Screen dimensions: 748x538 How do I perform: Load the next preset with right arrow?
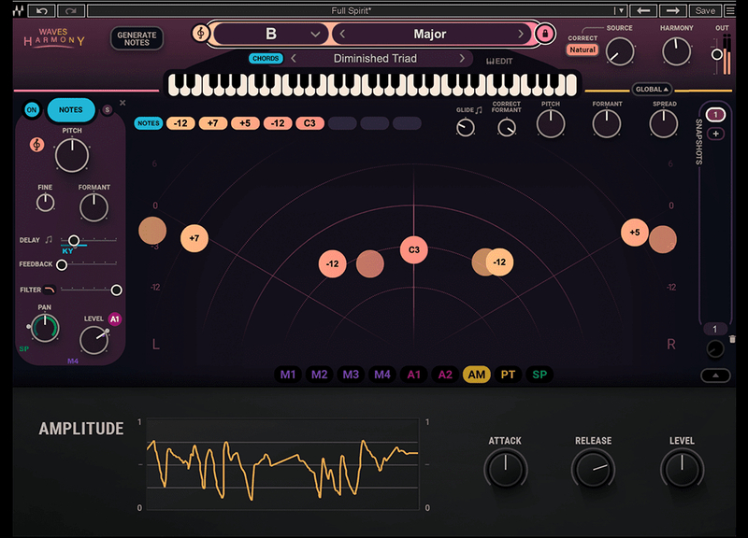click(673, 10)
